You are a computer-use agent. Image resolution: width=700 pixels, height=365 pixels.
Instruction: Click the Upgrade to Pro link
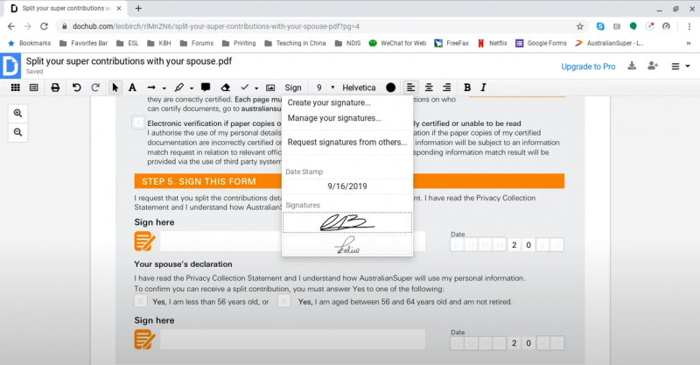(x=587, y=67)
